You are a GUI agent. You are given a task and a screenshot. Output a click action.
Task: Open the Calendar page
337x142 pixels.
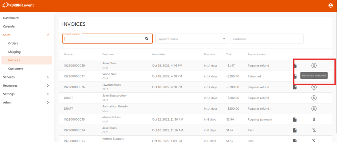pos(10,26)
